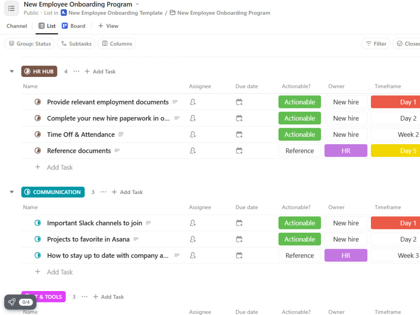420x315 pixels.
Task: Set due date for Time Off & Attendance
Action: 239,134
